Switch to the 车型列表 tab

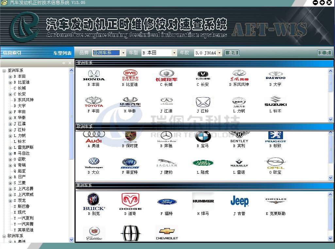click(62, 53)
